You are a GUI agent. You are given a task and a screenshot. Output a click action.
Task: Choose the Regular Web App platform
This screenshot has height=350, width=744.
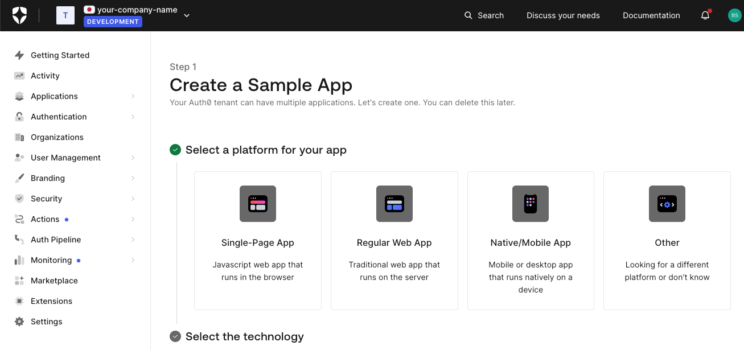394,241
